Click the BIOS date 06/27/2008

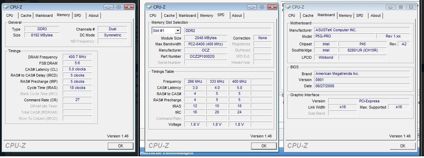point(362,86)
